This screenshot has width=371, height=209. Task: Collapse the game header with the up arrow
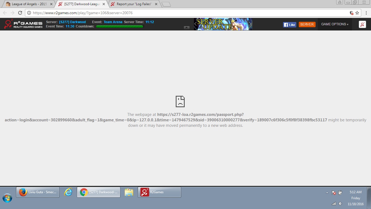point(187,27)
